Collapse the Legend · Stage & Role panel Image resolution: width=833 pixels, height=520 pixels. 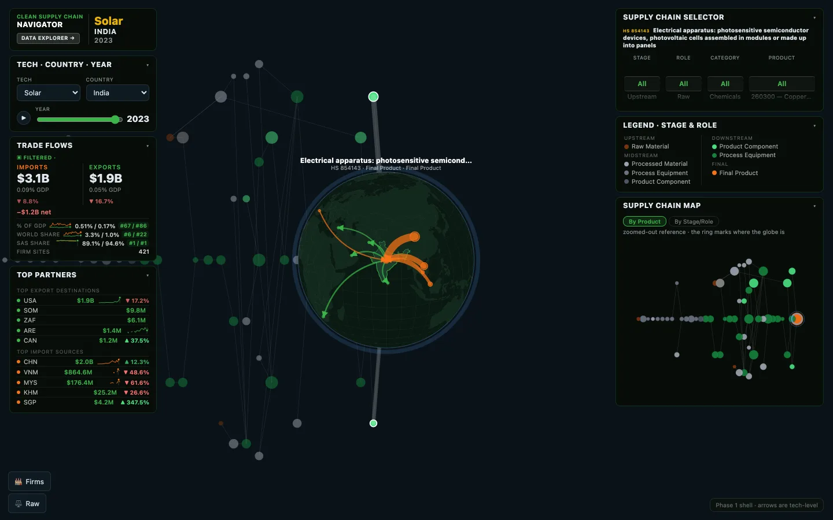pos(814,125)
